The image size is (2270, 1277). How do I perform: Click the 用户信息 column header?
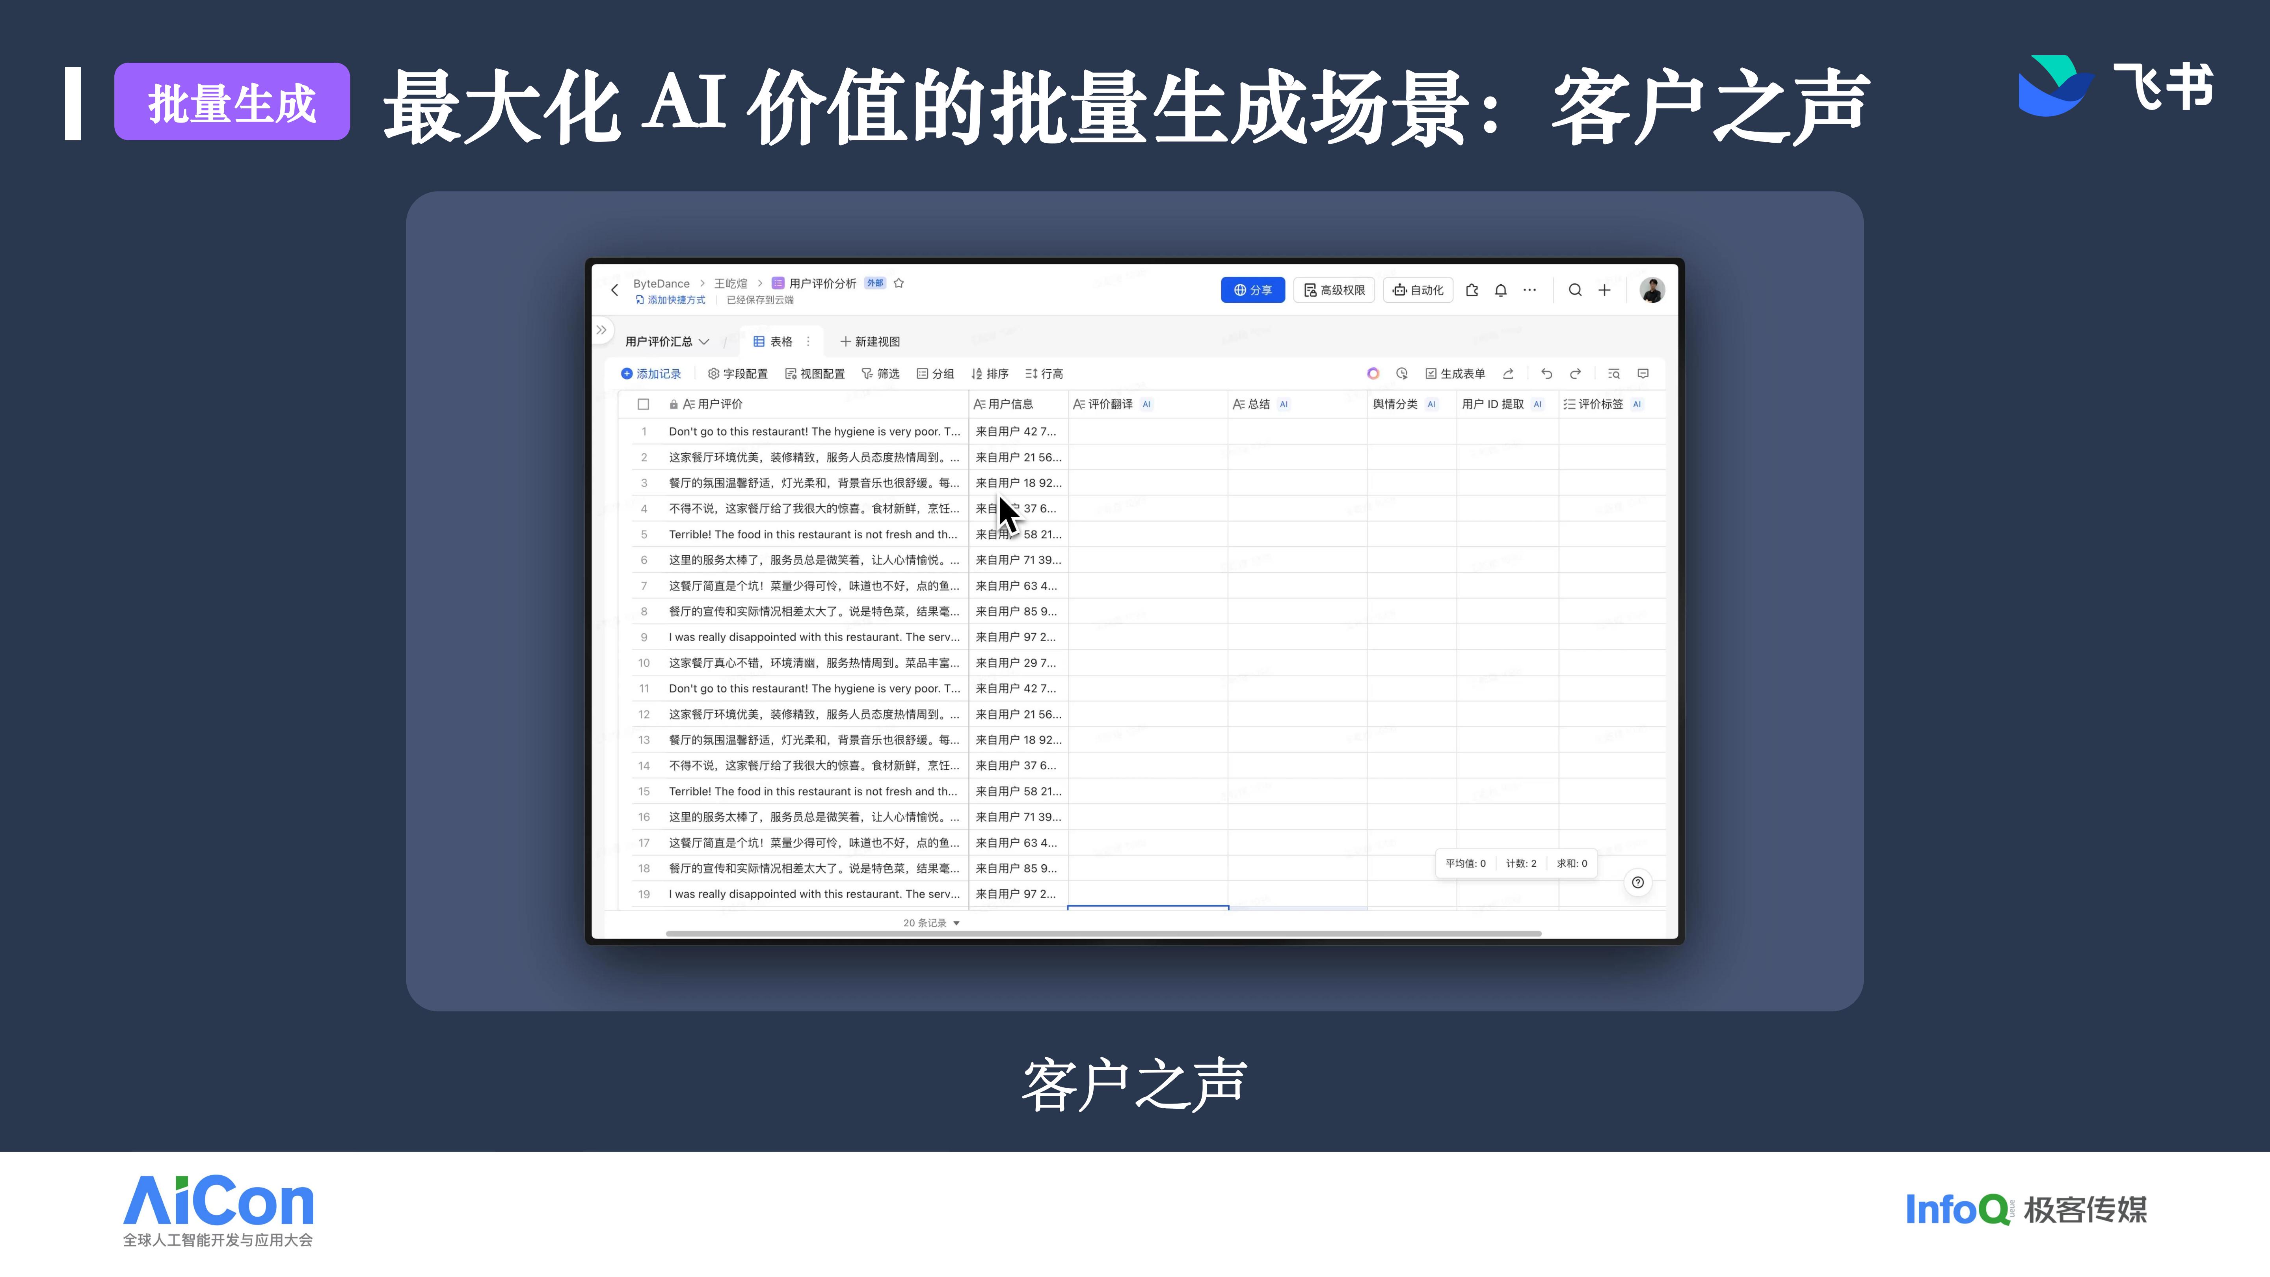click(1018, 404)
